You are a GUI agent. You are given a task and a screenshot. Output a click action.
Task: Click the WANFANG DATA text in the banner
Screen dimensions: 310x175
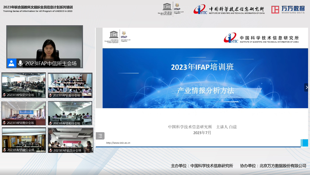[x=293, y=13]
